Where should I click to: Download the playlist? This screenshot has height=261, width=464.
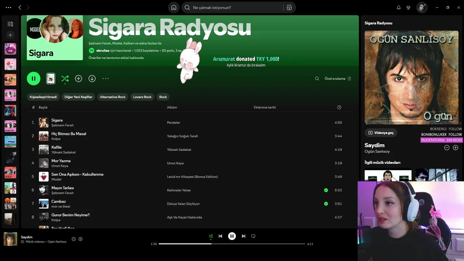pyautogui.click(x=92, y=78)
